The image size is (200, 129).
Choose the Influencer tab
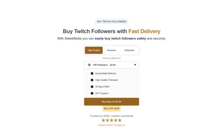(129, 50)
